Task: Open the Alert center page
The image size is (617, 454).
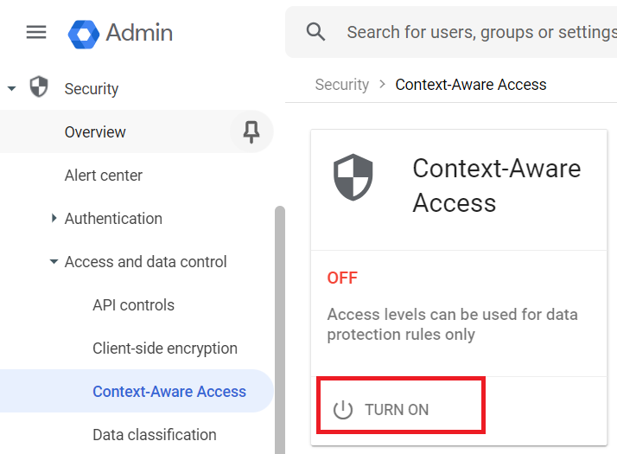Action: pos(104,176)
